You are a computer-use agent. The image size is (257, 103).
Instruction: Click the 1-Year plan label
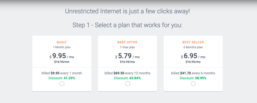tap(127, 47)
